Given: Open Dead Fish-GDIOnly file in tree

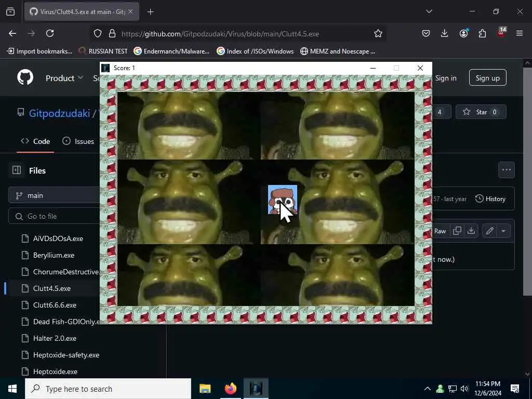Looking at the screenshot, I should (66, 322).
